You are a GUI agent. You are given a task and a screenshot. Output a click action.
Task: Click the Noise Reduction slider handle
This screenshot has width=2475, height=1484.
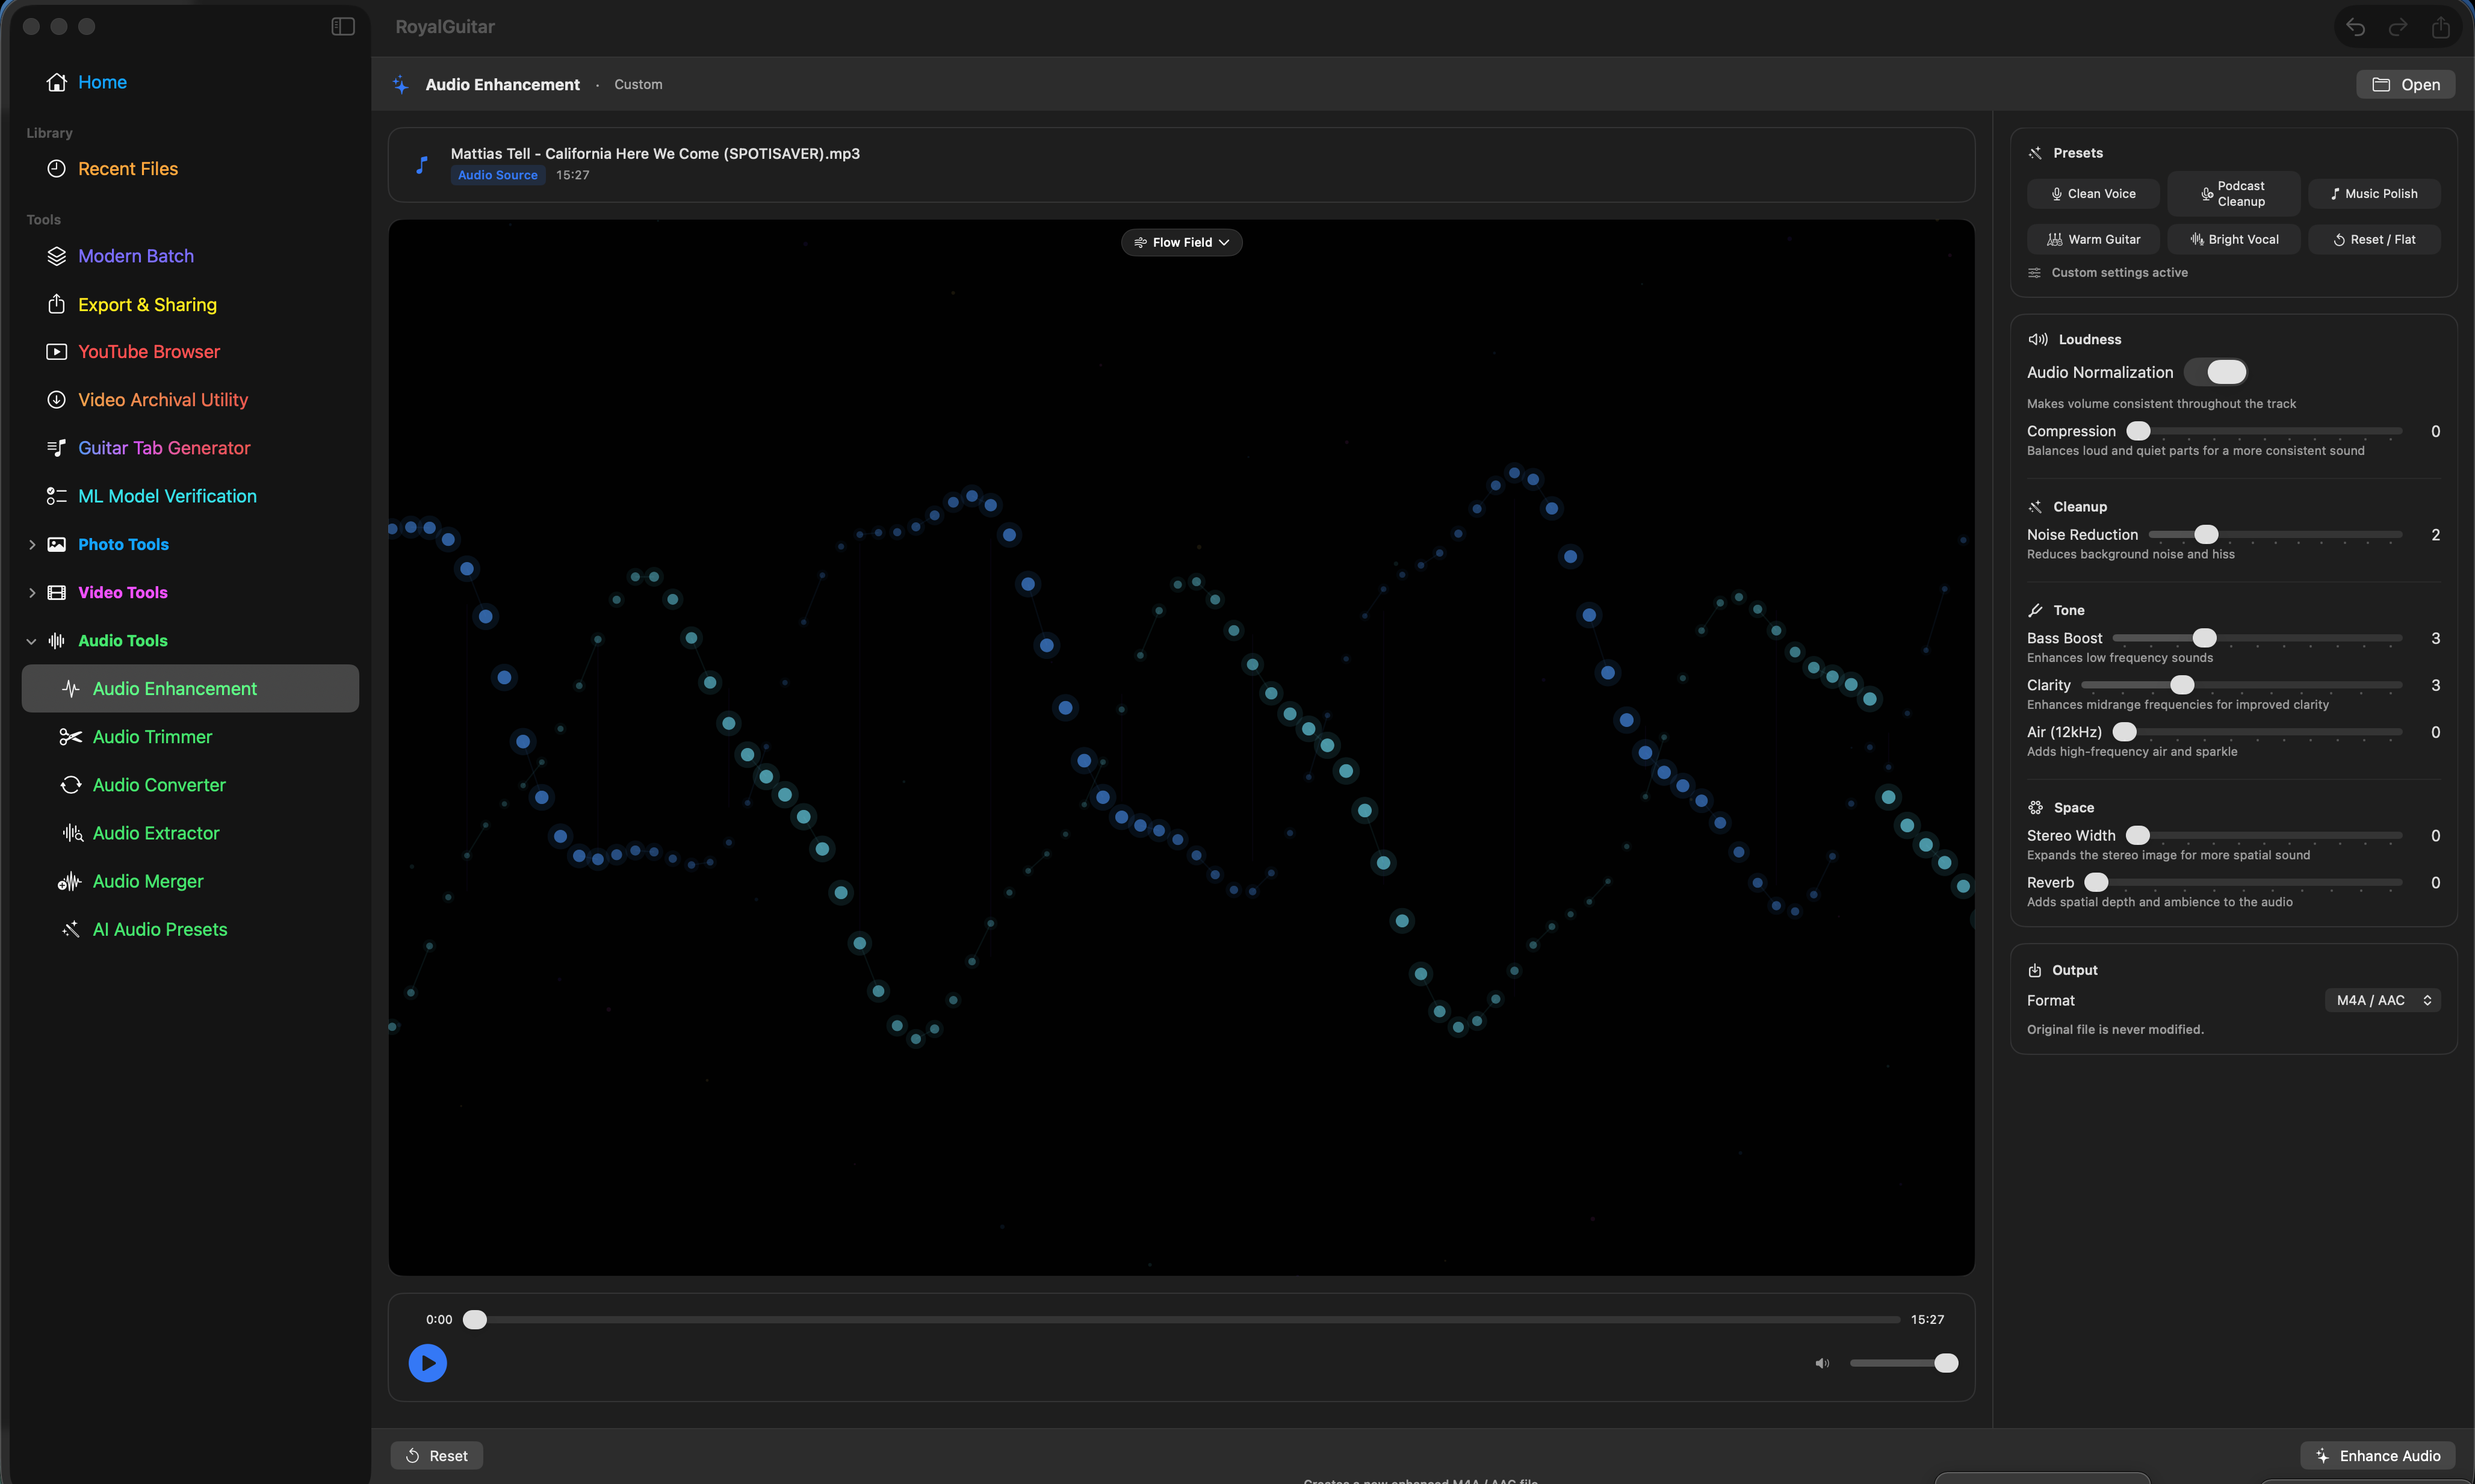pyautogui.click(x=2206, y=534)
